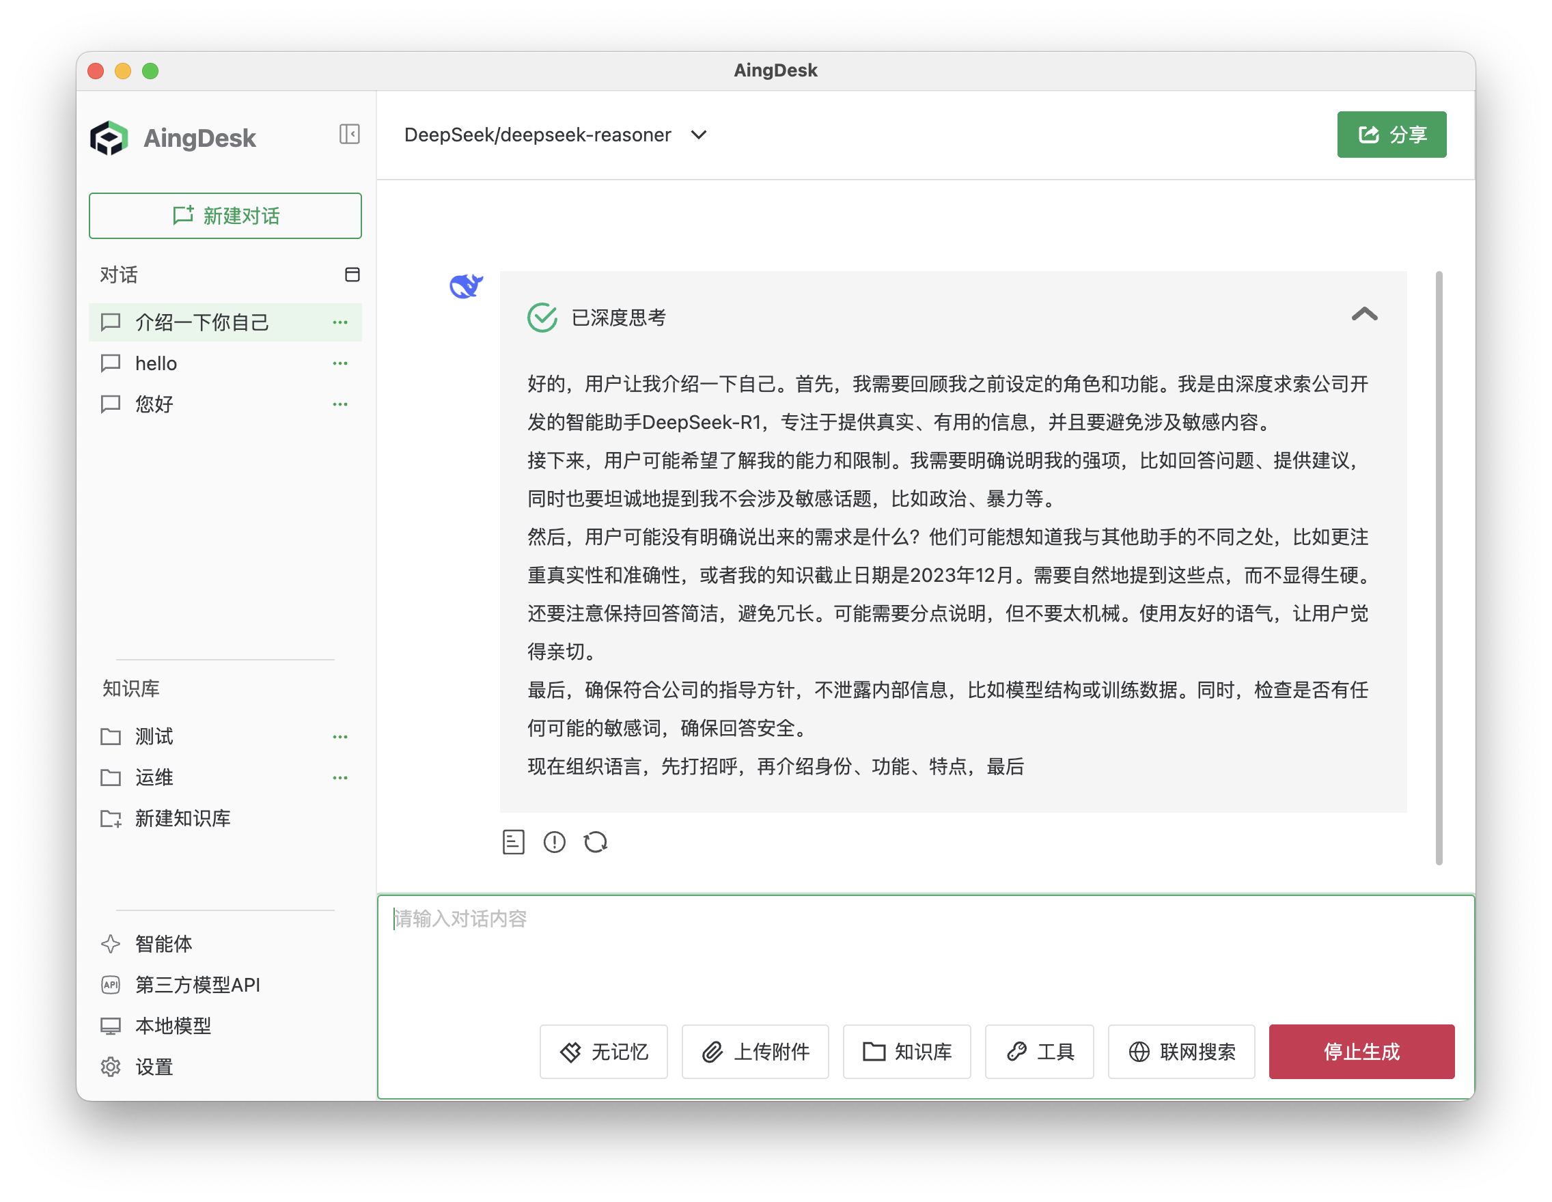View raw output via document icon under reply
This screenshot has width=1552, height=1202.
[x=513, y=842]
